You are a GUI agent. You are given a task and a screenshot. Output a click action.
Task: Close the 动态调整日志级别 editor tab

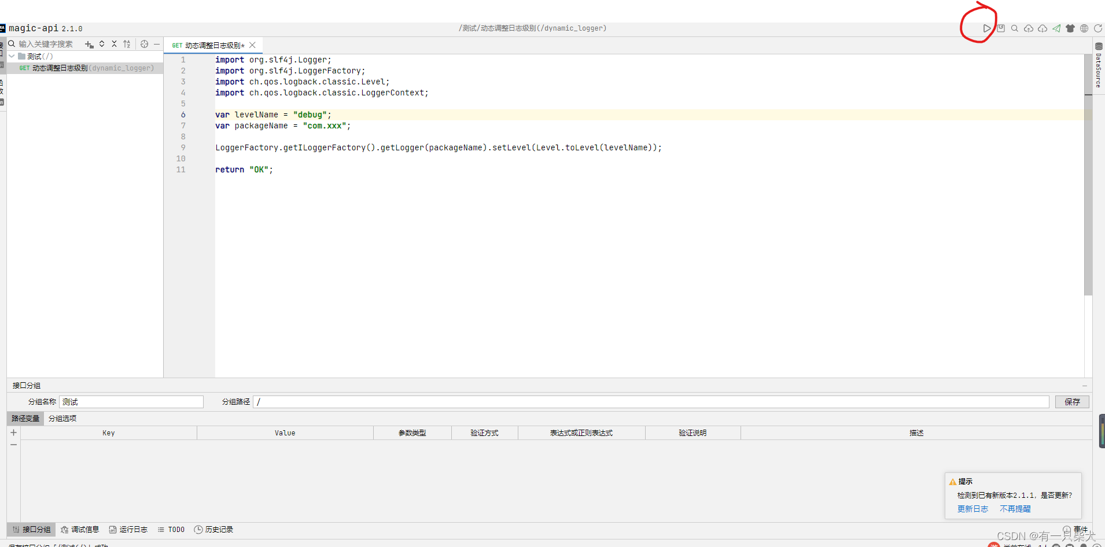point(252,45)
